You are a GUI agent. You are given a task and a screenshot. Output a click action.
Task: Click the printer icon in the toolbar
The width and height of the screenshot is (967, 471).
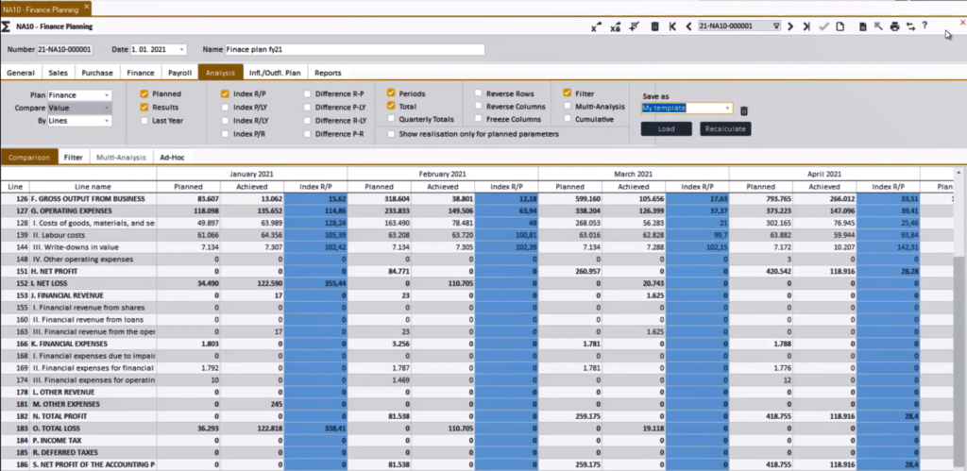tap(894, 26)
